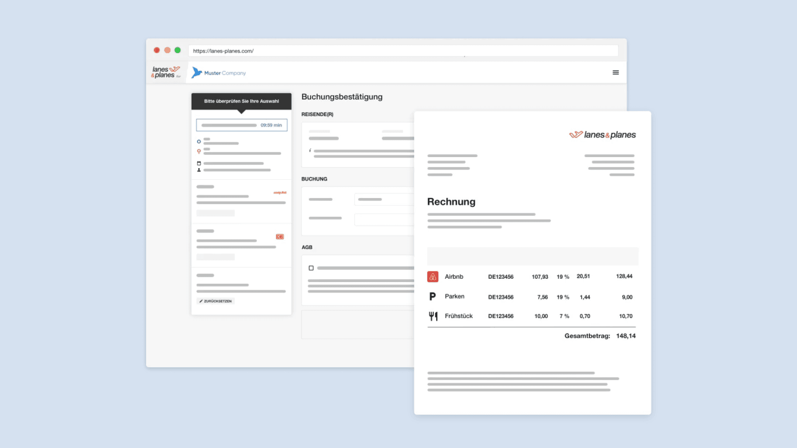Click the traveler person icon

pyautogui.click(x=199, y=170)
